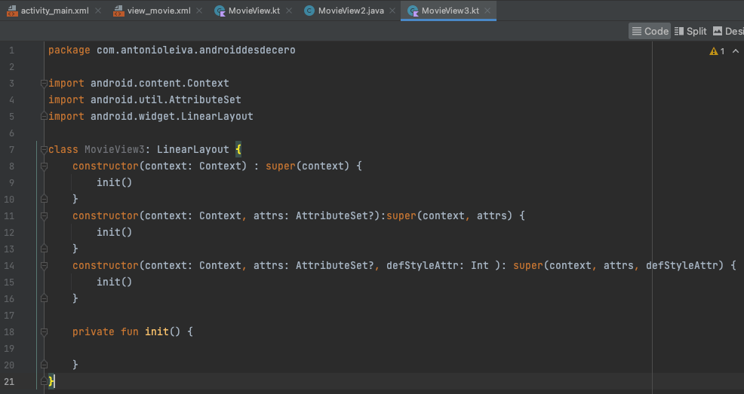Click line number 1 in the gutter
Screen dimensions: 744x394
point(11,50)
